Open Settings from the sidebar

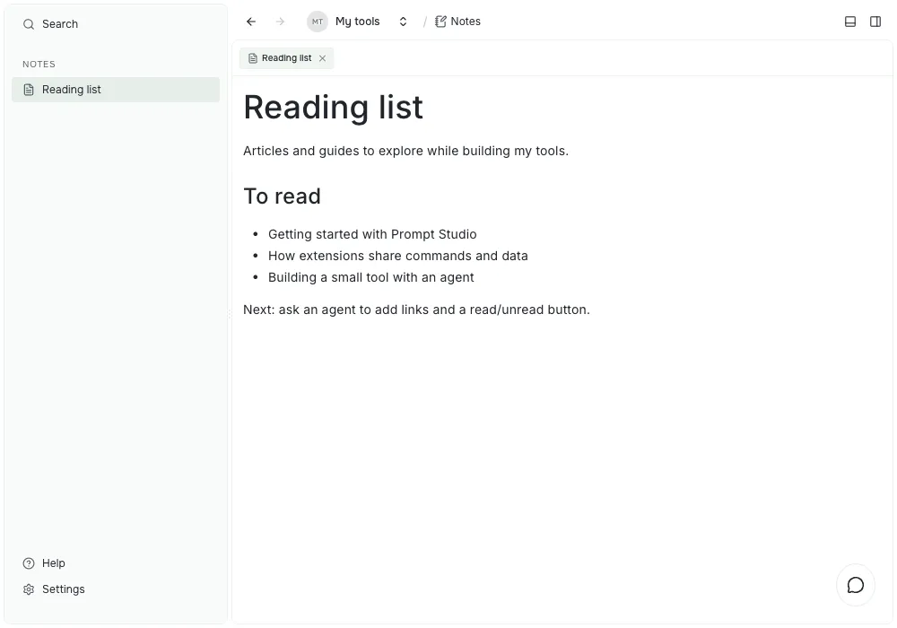click(64, 589)
